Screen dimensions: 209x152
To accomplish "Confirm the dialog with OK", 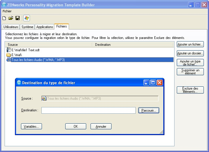I will pos(76,127).
